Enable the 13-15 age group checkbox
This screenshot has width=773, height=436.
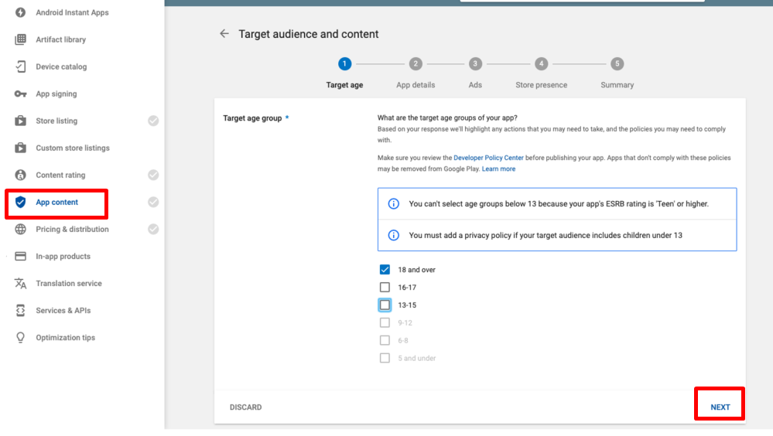click(x=385, y=305)
